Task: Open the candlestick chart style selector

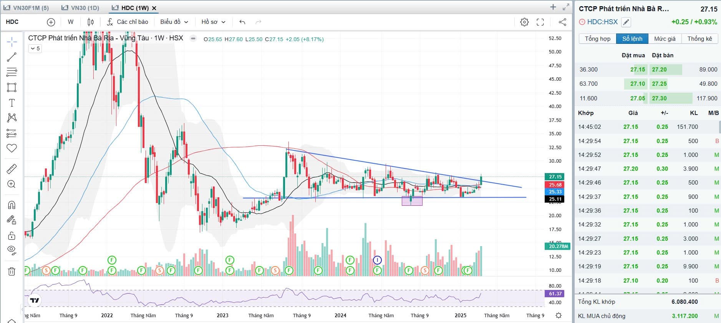Action: 91,22
